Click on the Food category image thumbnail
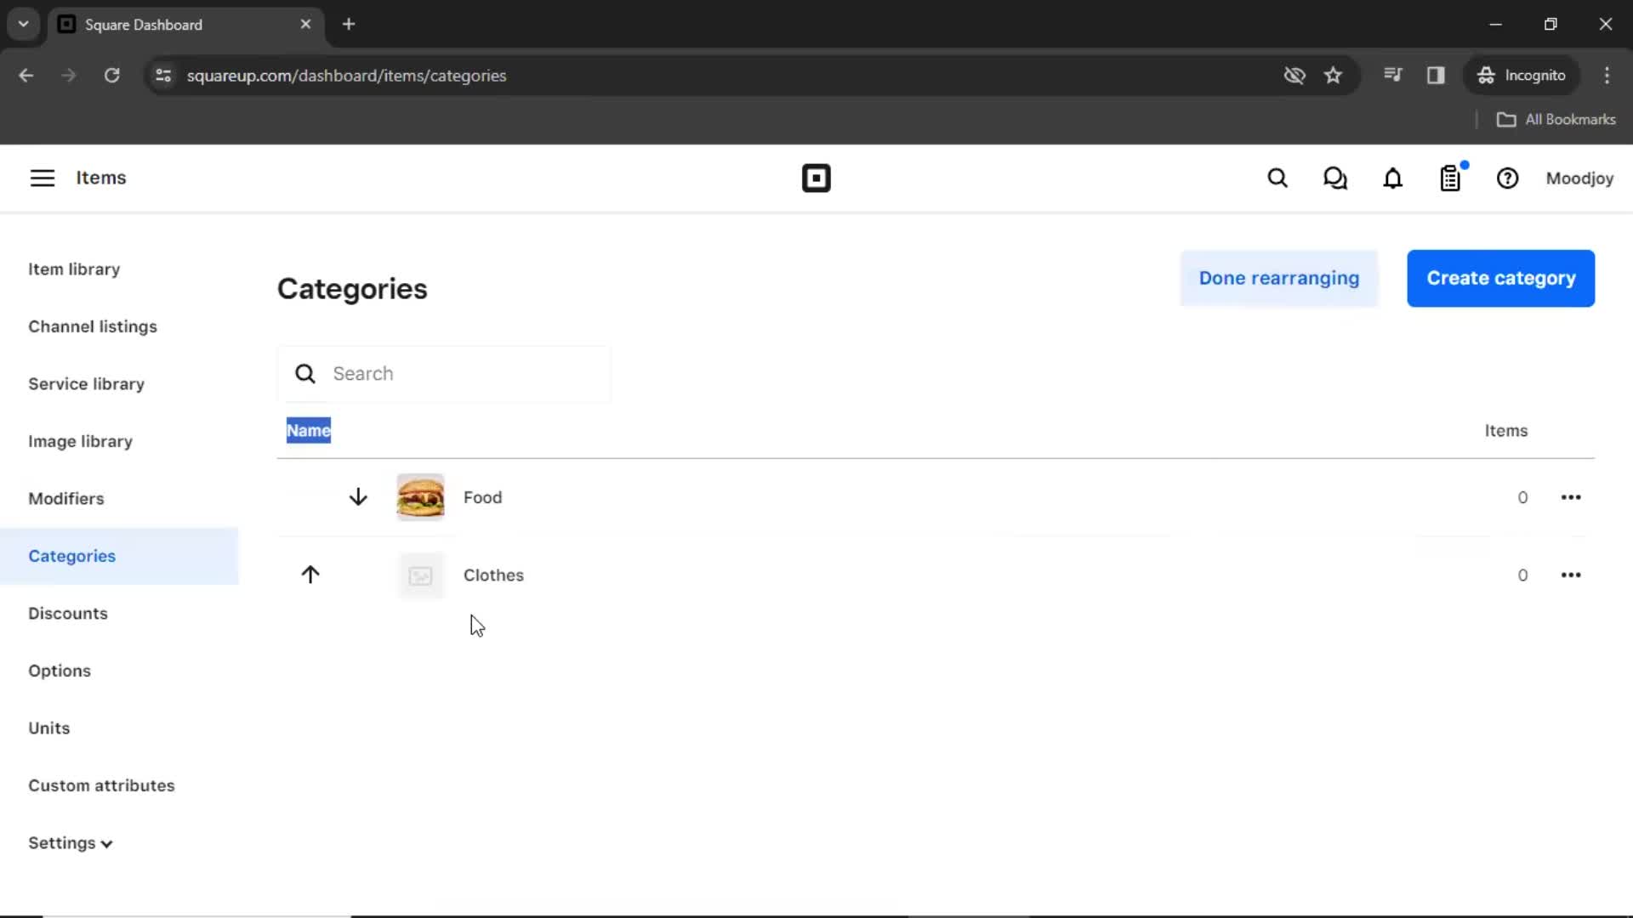 click(x=419, y=496)
